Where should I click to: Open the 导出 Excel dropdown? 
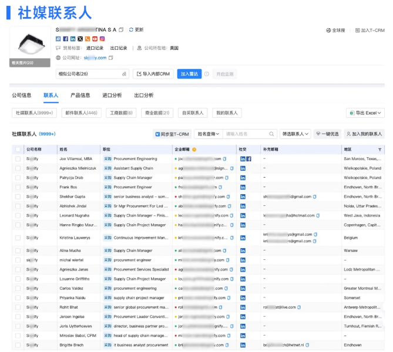coord(365,113)
